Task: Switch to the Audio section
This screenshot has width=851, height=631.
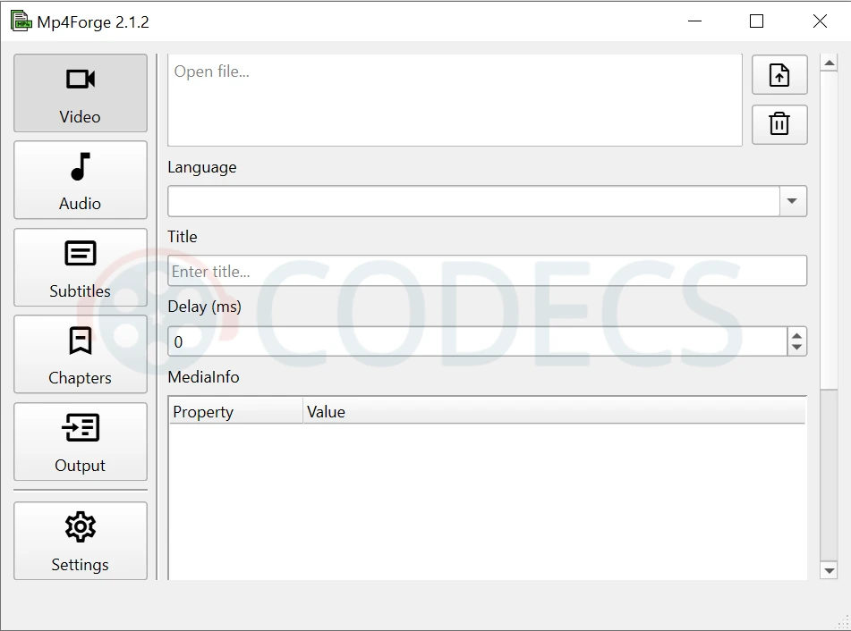Action: click(x=81, y=180)
